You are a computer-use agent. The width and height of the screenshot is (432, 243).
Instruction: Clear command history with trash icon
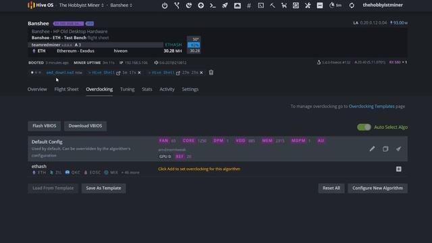click(x=211, y=72)
